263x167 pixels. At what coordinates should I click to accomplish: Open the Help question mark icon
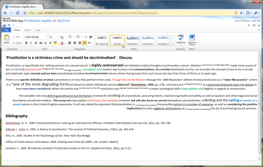pyautogui.click(x=249, y=26)
